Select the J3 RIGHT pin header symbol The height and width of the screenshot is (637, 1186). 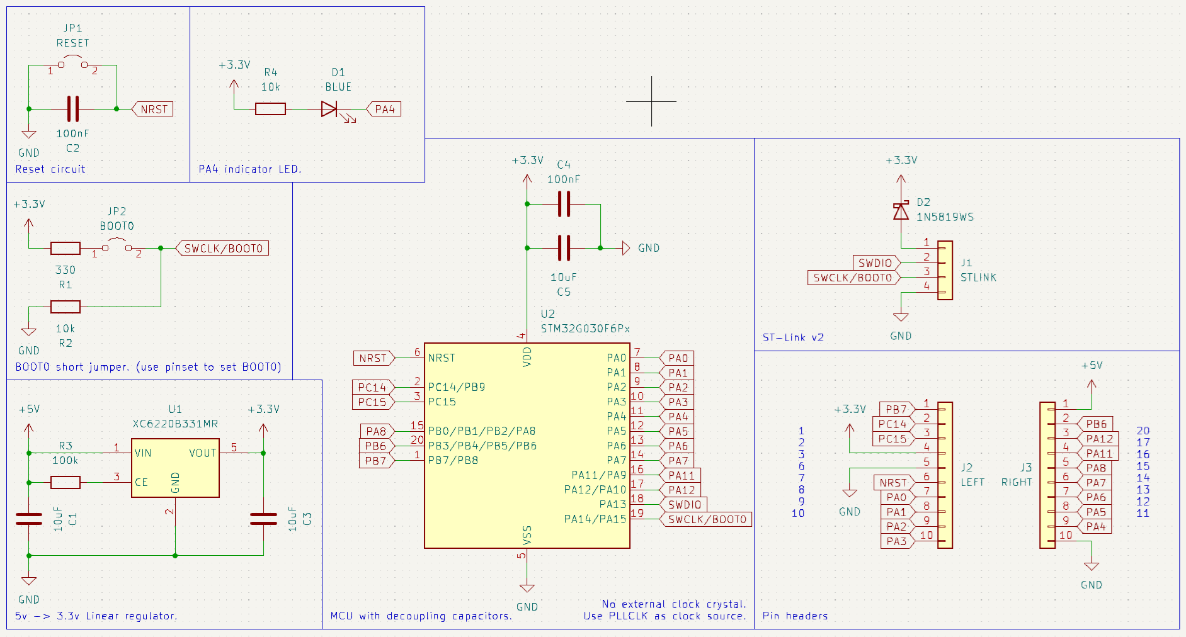click(x=1047, y=475)
